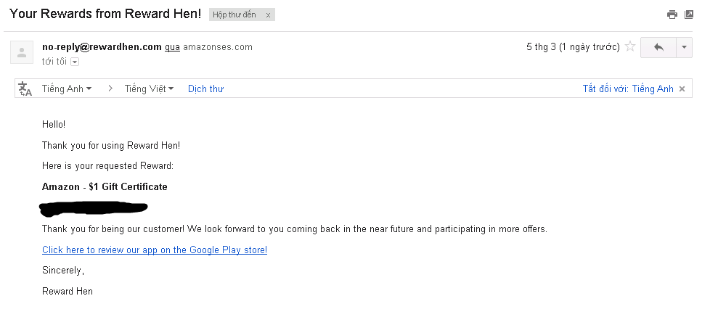
Task: Click 'Tắt đối với: Tiếng Anh' link
Action: (x=628, y=88)
